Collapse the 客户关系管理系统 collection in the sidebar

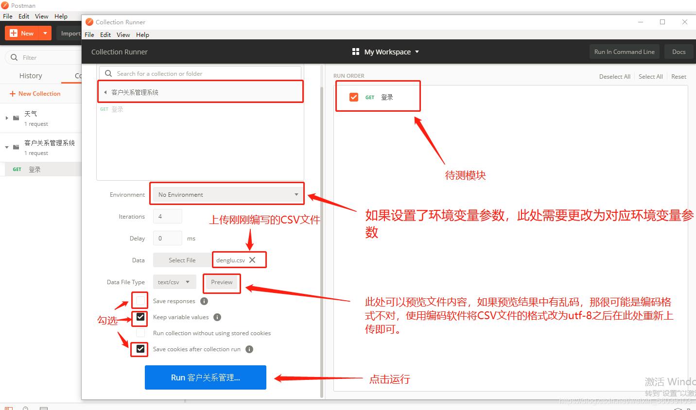click(x=7, y=147)
